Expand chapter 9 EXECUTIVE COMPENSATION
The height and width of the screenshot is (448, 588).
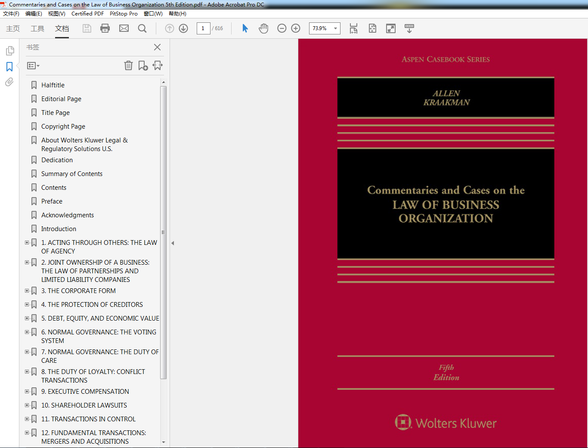point(27,392)
